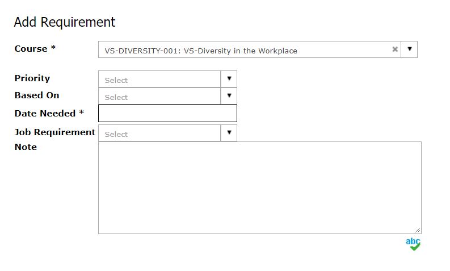Expand the Job Requirement dropdown arrow

(x=229, y=133)
